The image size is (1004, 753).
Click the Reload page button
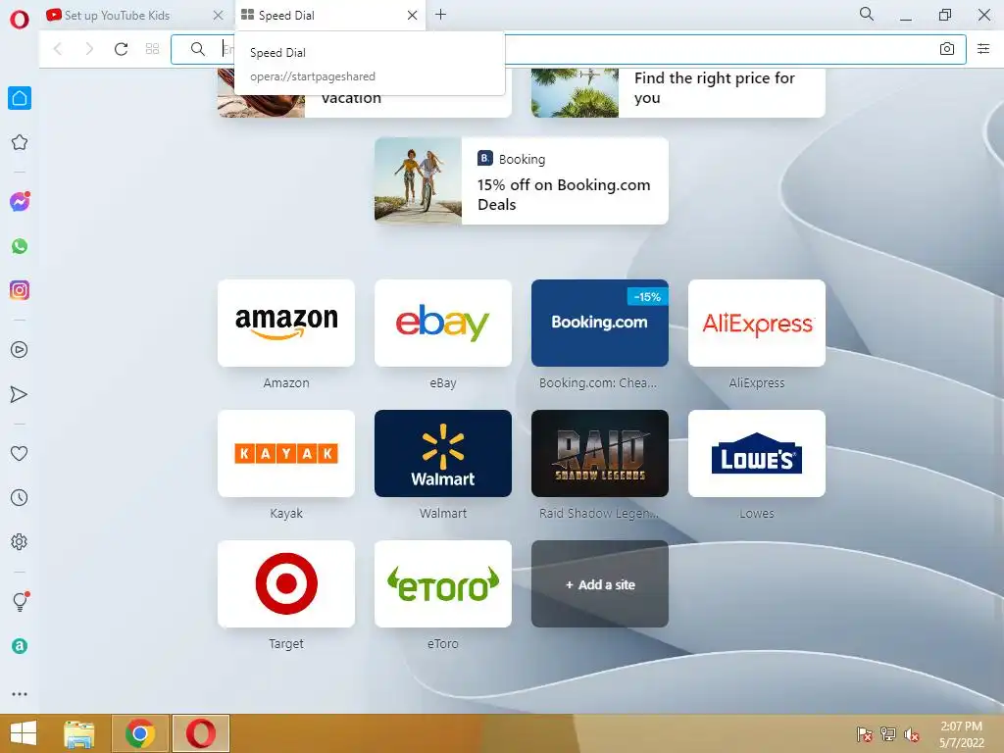[121, 49]
